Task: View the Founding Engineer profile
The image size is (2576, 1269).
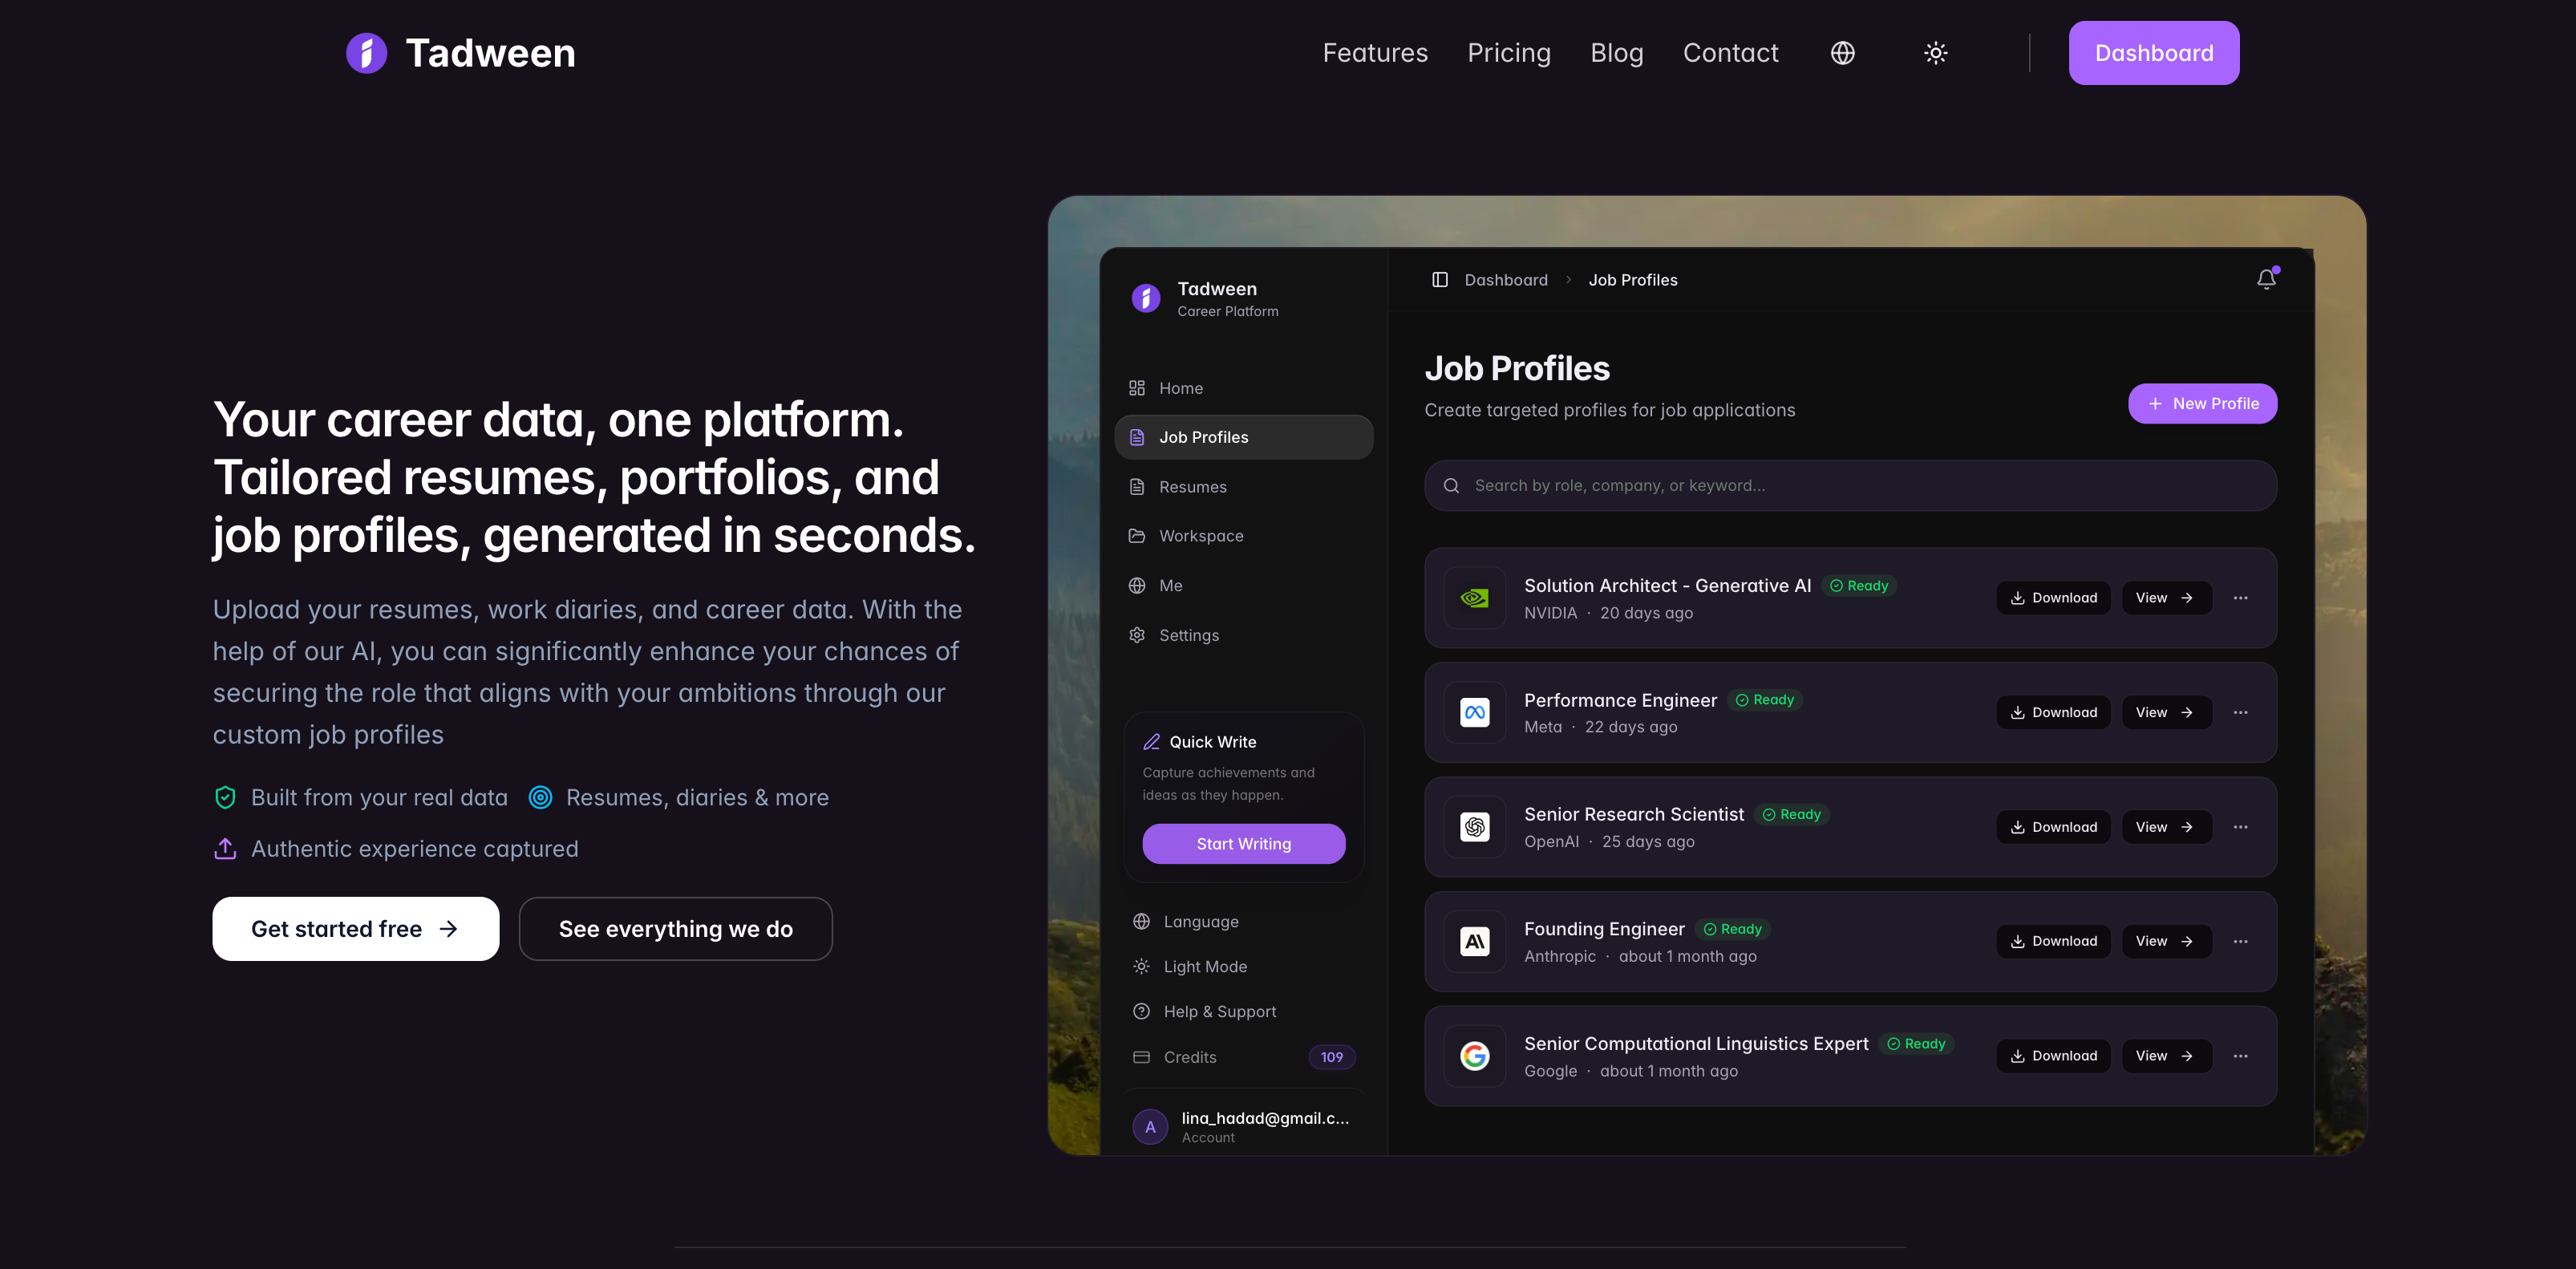Action: [2166, 942]
